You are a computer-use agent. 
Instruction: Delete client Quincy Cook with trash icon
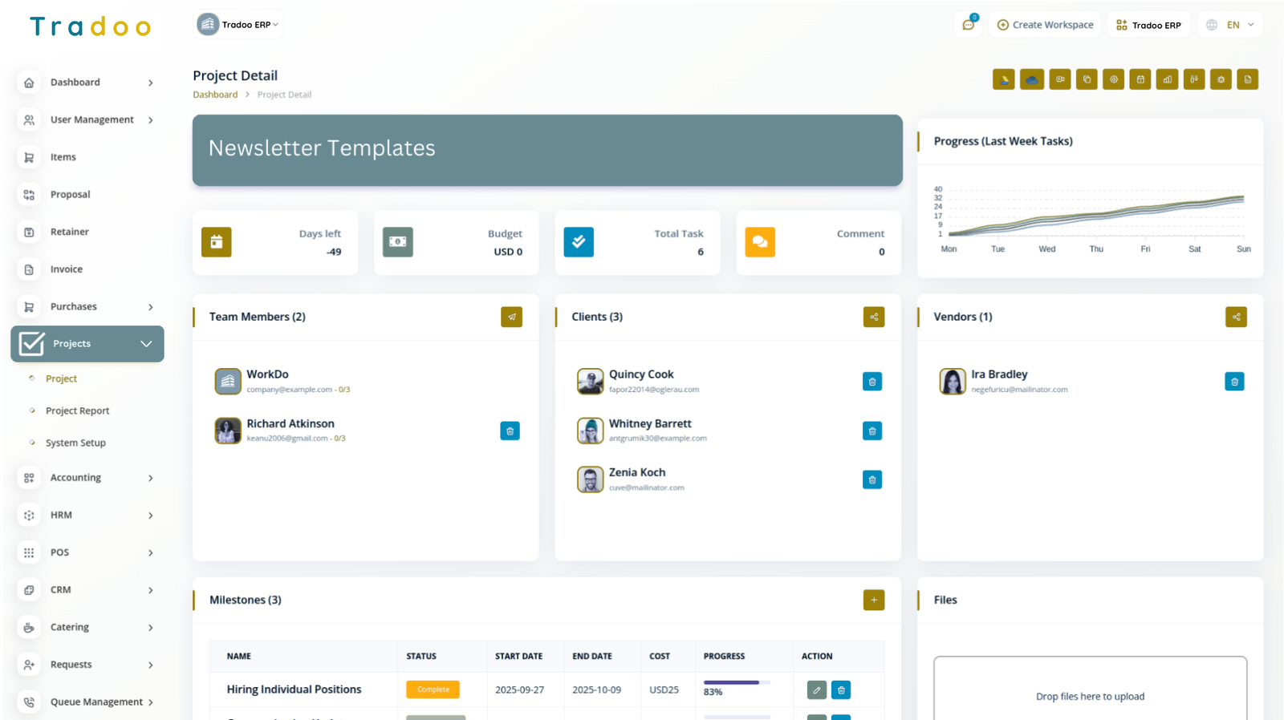872,382
